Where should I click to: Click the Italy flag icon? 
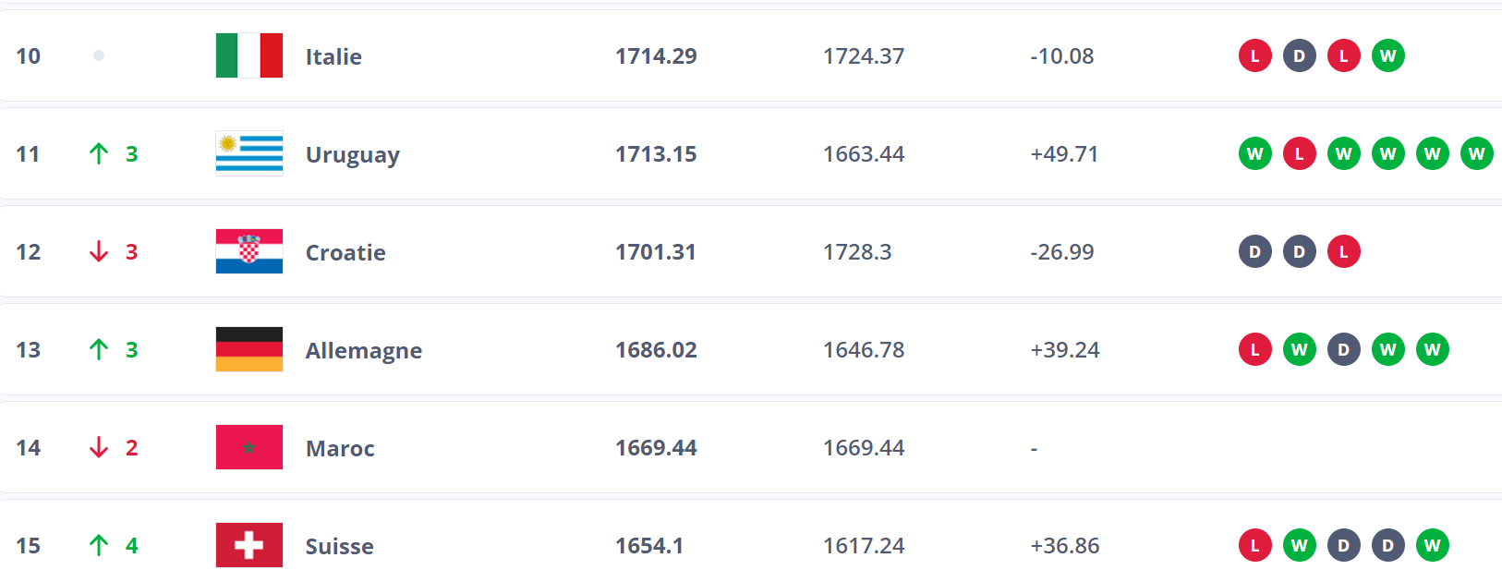tap(248, 55)
